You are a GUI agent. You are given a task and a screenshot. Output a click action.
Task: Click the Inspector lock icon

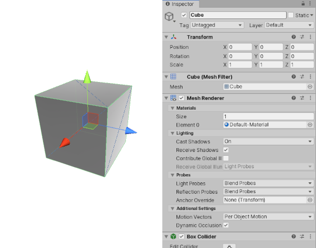tap(303, 3)
